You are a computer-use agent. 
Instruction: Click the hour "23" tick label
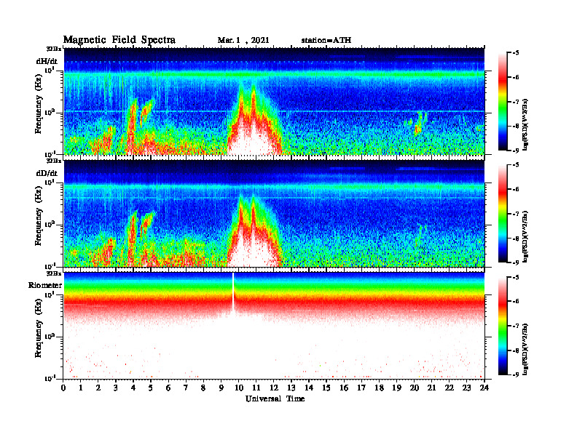[x=466, y=388]
